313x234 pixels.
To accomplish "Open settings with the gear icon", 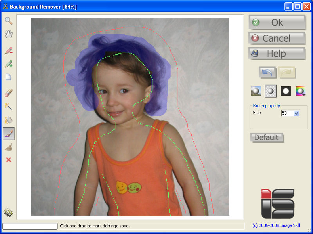I will 8,212.
